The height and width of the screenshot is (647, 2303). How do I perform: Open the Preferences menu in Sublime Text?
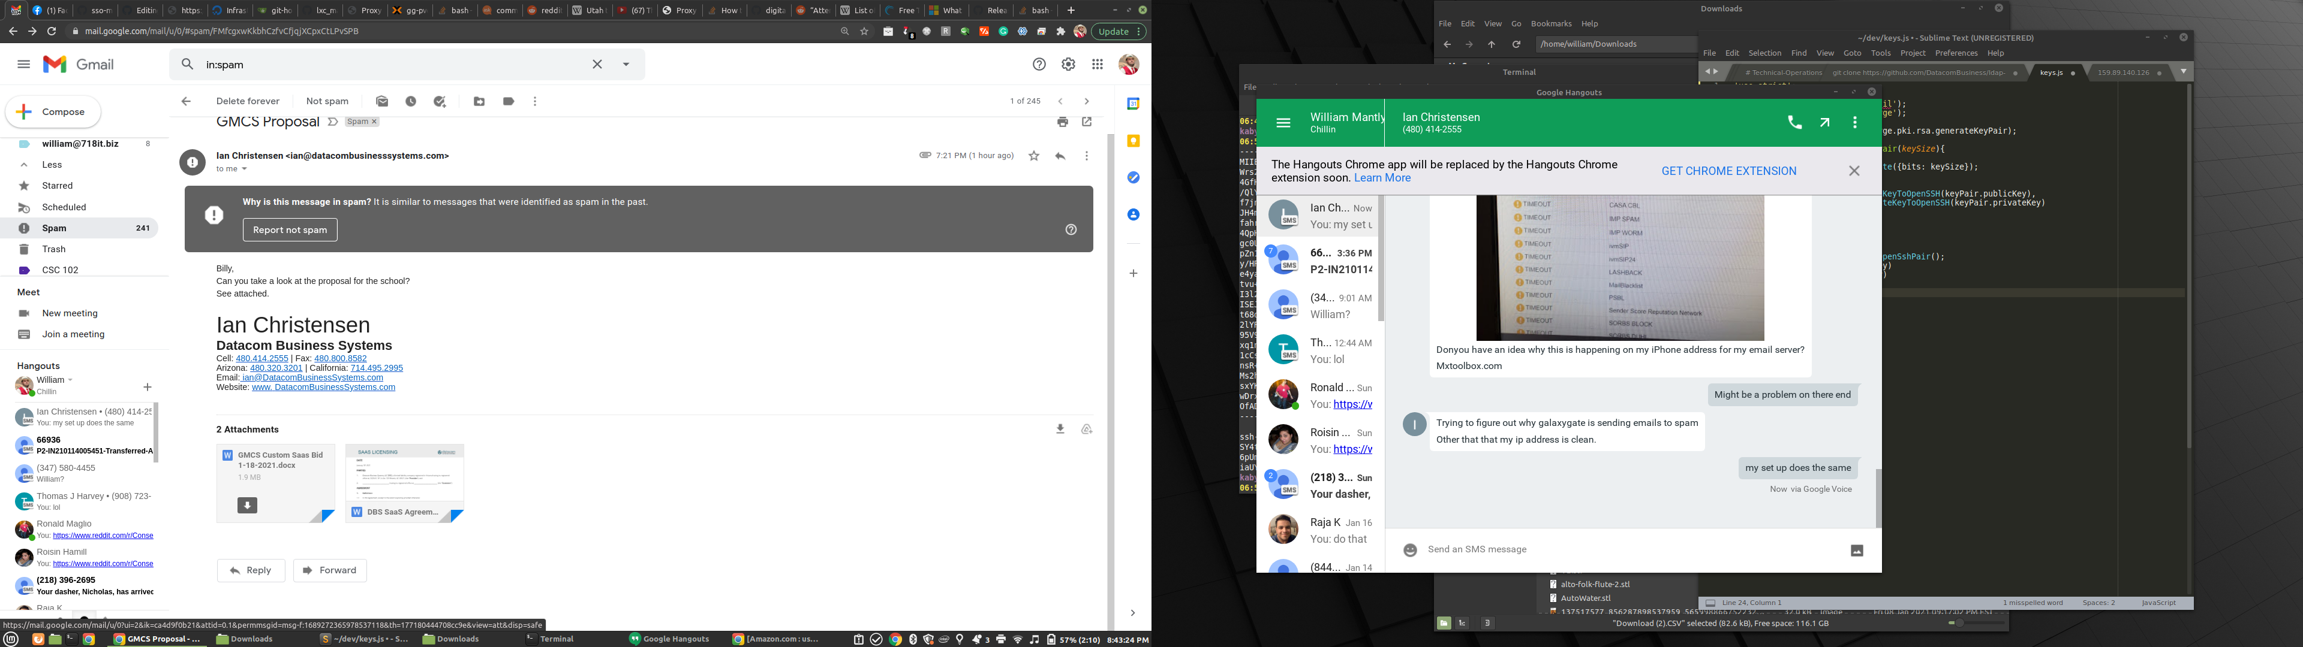1955,54
